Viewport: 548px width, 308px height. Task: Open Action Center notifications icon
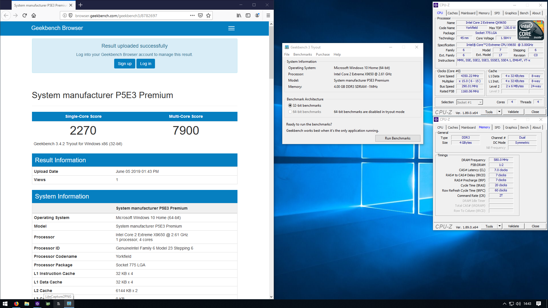[x=539, y=304]
